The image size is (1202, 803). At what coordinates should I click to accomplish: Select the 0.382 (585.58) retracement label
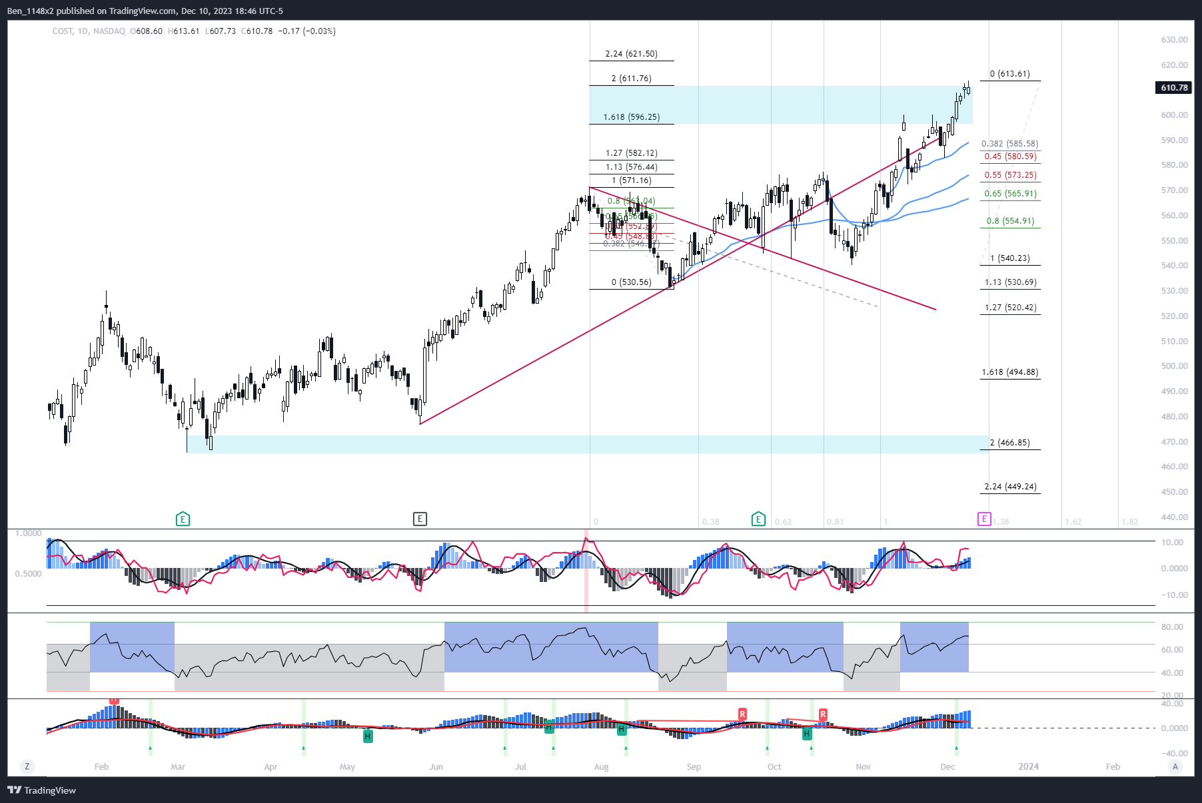1009,144
